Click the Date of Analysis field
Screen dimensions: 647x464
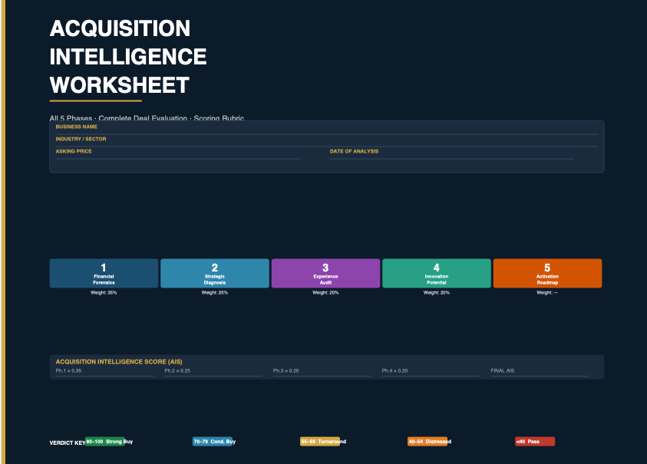452,154
